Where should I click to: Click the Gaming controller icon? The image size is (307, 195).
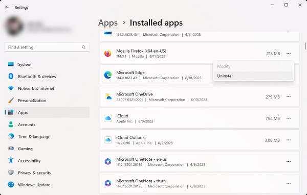click(11, 149)
